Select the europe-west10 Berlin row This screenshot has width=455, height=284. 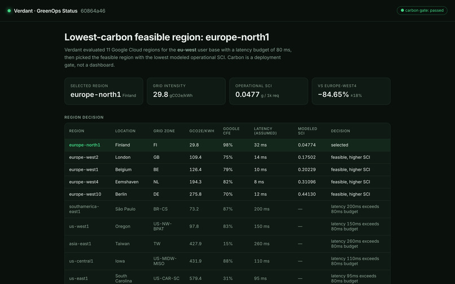[227, 194]
